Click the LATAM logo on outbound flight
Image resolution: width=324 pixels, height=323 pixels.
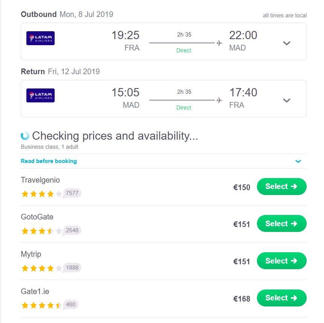[x=40, y=38]
